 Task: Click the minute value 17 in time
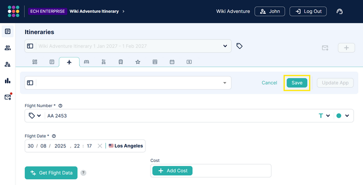[x=89, y=146]
